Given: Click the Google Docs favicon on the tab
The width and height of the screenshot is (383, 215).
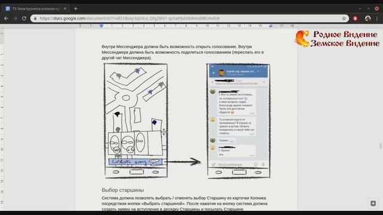Looking at the screenshot, I should (8, 8).
